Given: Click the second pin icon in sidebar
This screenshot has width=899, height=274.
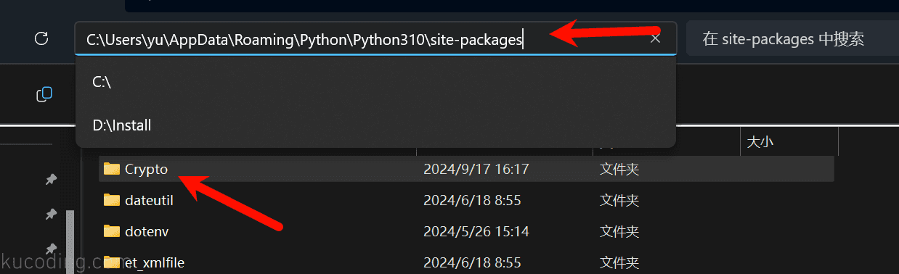Looking at the screenshot, I should pyautogui.click(x=51, y=214).
